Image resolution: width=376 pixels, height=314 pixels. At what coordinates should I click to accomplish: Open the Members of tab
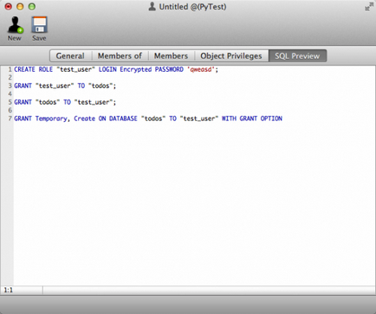pos(120,55)
